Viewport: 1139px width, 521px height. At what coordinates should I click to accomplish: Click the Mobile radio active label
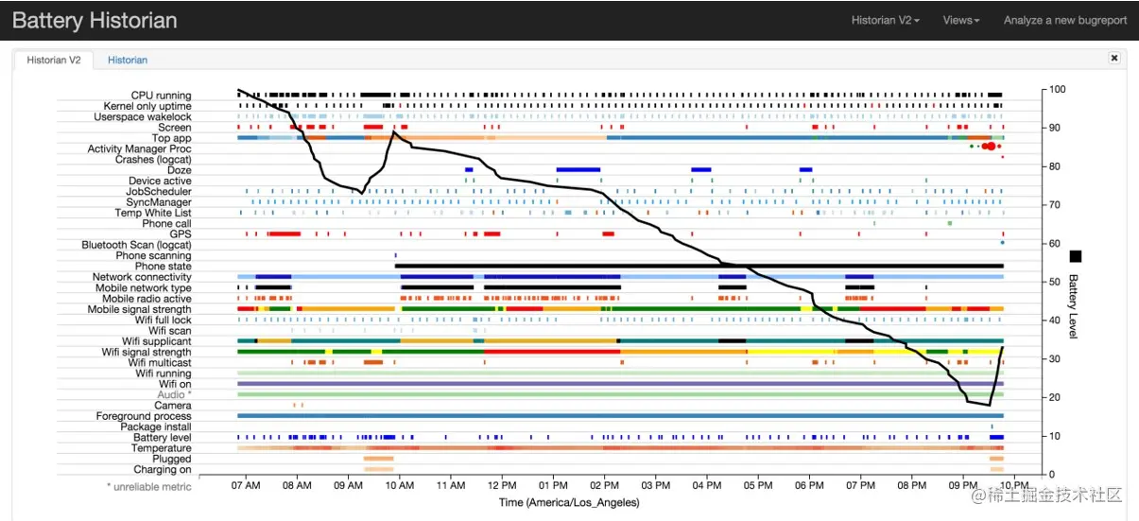pos(147,299)
